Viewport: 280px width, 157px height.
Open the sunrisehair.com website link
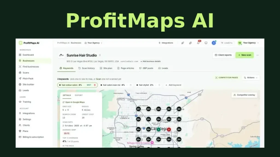pyautogui.click(x=129, y=61)
